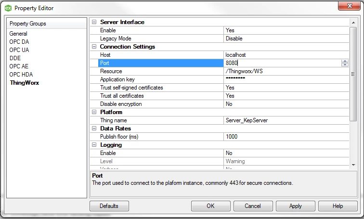364x219 pixels.
Task: Select the OPC UA property group
Action: click(x=19, y=50)
